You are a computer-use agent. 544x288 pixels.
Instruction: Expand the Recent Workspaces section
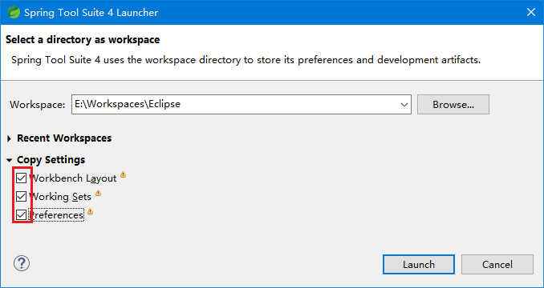[x=9, y=138]
